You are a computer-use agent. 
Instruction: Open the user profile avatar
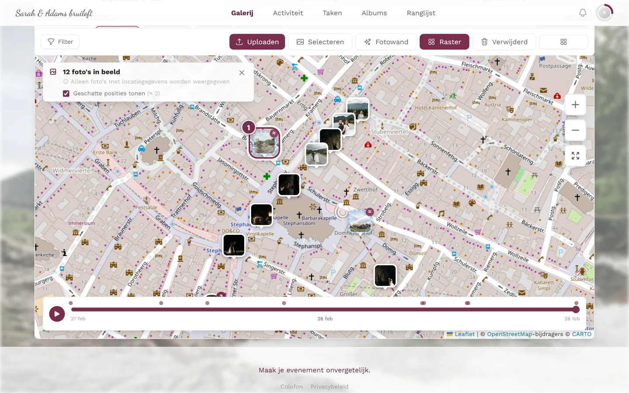click(605, 13)
